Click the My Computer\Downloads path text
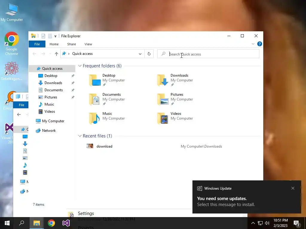The width and height of the screenshot is (306, 229). pos(201,146)
